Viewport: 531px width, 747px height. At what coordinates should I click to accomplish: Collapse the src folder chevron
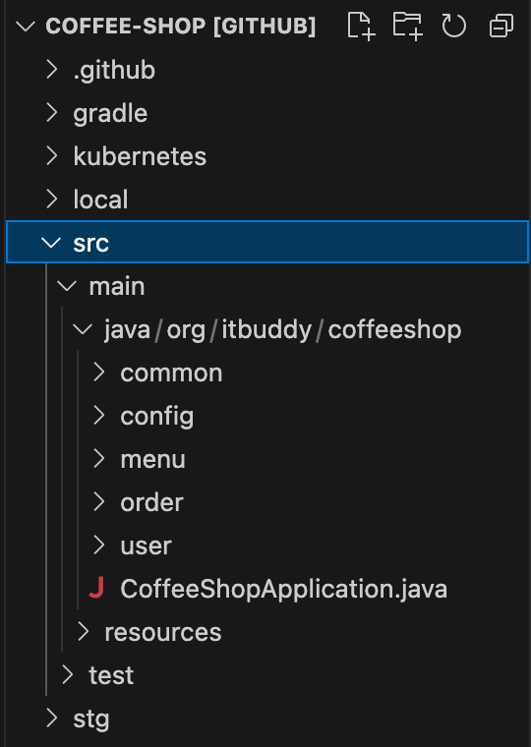pyautogui.click(x=51, y=243)
